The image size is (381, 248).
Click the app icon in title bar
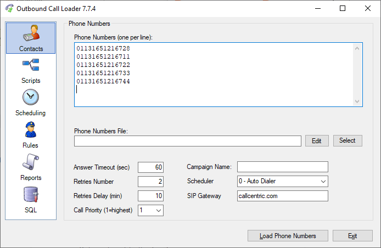pyautogui.click(x=9, y=8)
